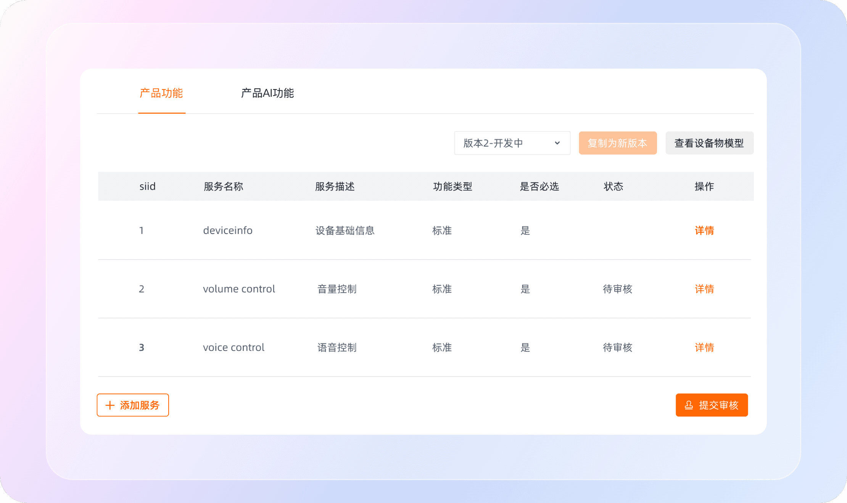
Task: Click 添加服务 button
Action: point(133,405)
